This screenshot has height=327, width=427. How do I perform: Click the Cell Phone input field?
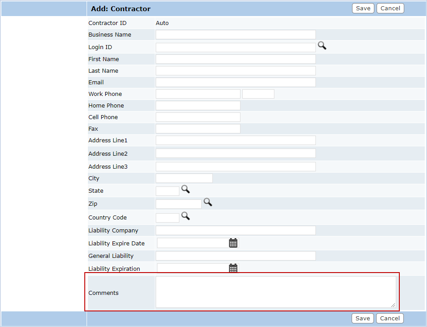point(198,117)
